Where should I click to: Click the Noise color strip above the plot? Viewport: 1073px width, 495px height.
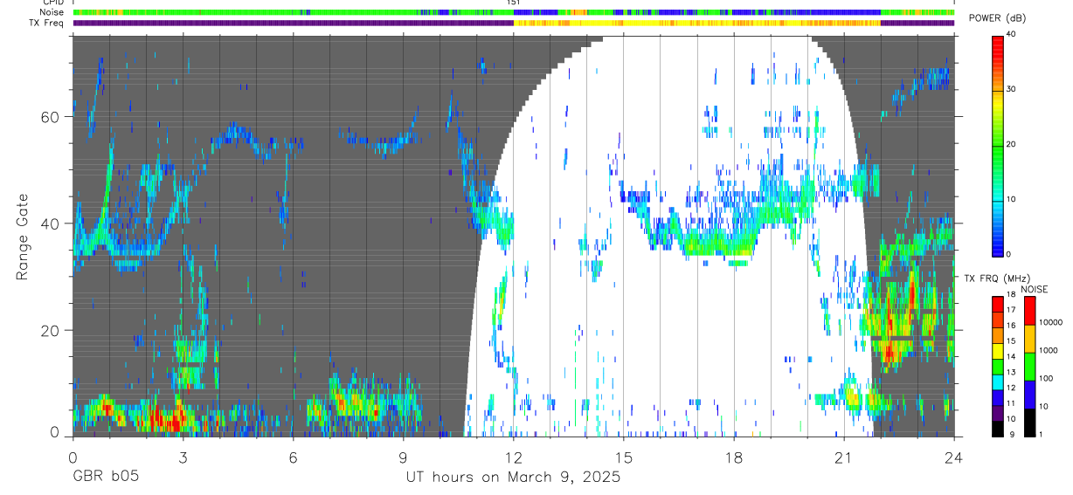(x=514, y=13)
